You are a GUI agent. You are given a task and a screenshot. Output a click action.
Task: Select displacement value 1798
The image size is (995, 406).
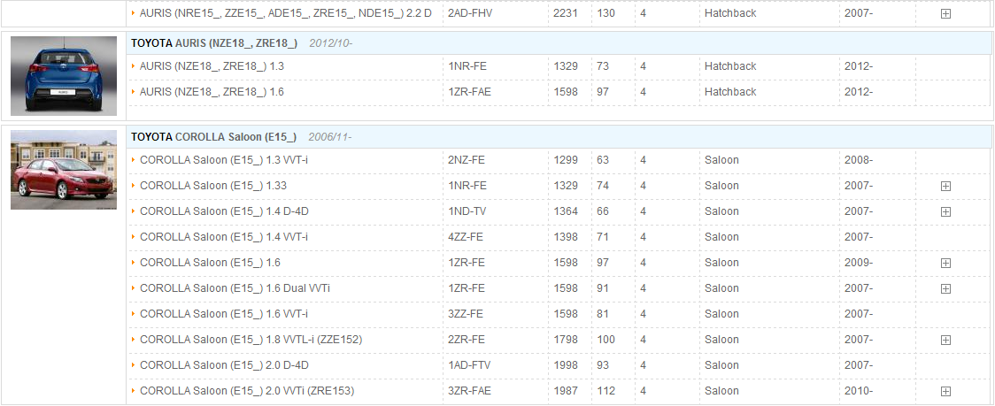pos(566,340)
